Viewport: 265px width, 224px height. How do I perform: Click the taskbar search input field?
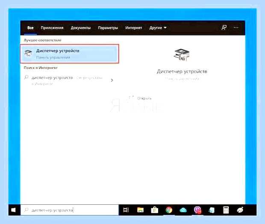point(70,210)
